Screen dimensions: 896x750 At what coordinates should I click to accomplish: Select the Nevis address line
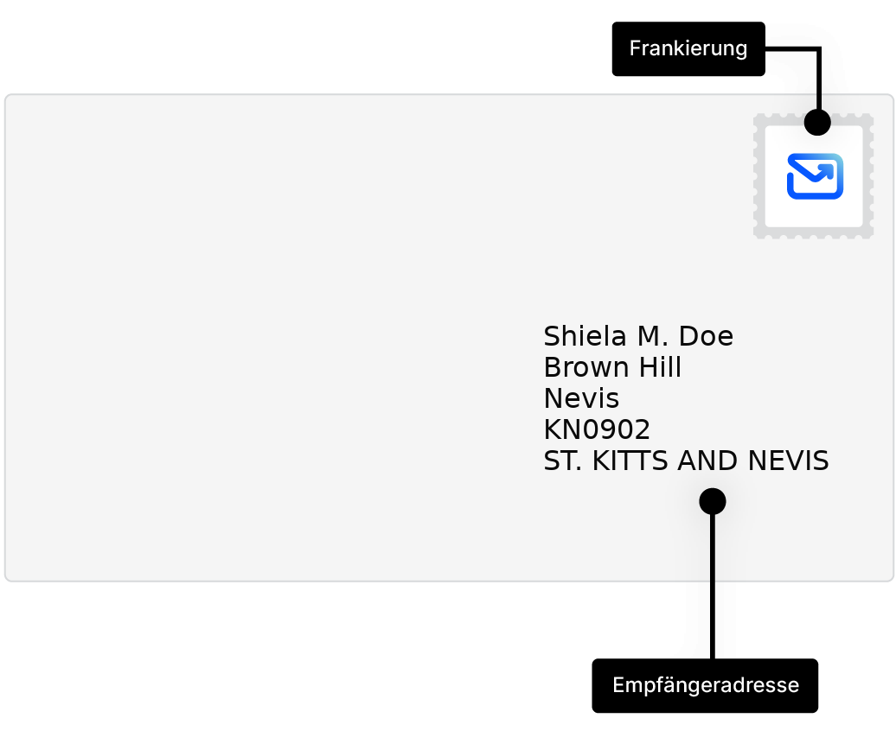coord(580,399)
